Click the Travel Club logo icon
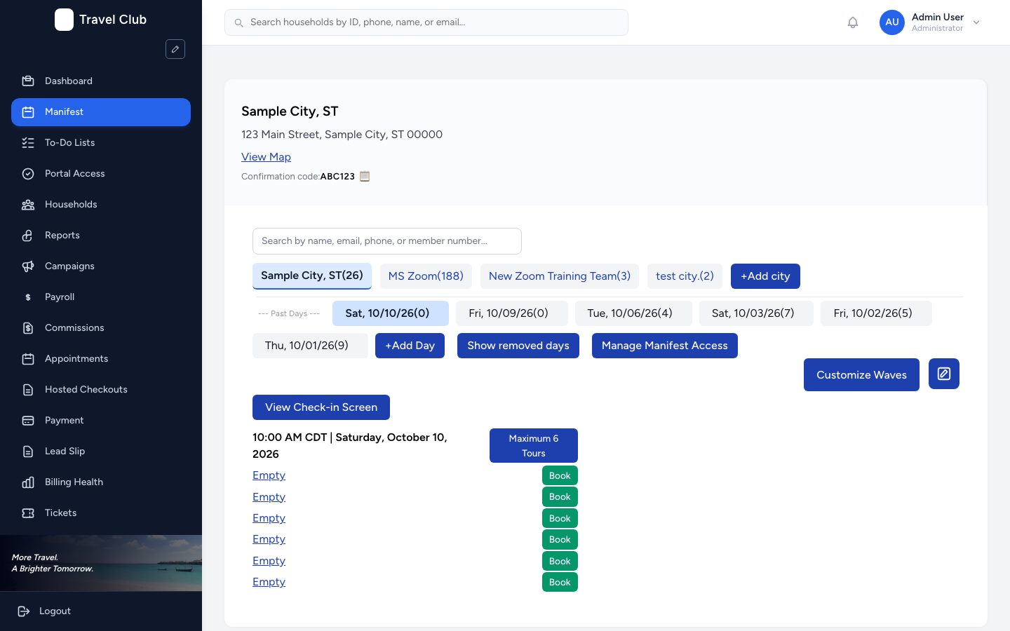 point(64,20)
